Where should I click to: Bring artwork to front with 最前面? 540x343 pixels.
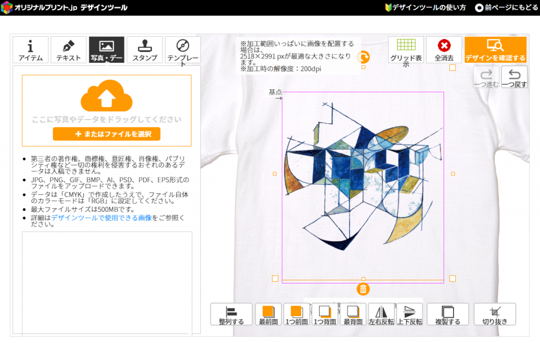pos(268,314)
